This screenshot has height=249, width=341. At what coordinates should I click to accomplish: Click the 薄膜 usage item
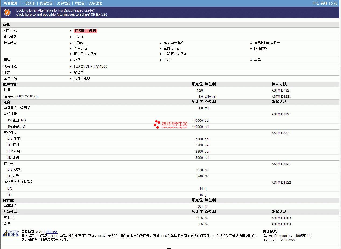pyautogui.click(x=77, y=60)
